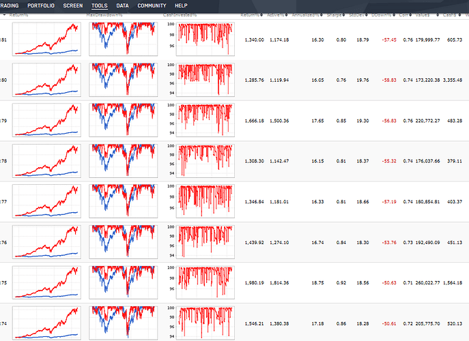This screenshot has height=341, width=469.
Task: Select the active return 1,181.01
Action: (x=279, y=202)
